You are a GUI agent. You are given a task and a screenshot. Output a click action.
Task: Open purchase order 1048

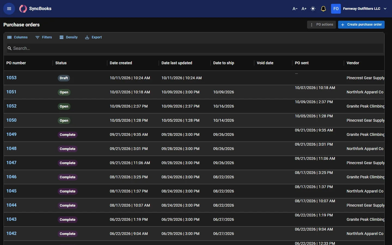pyautogui.click(x=11, y=148)
